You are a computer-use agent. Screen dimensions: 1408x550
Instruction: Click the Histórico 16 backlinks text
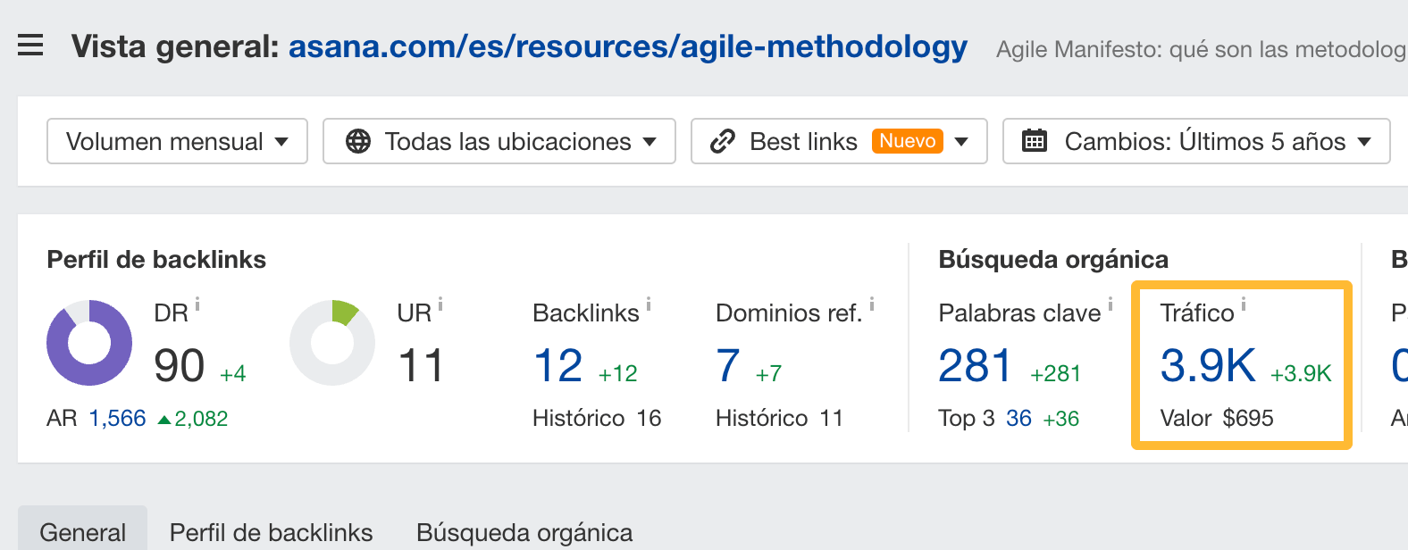[597, 418]
